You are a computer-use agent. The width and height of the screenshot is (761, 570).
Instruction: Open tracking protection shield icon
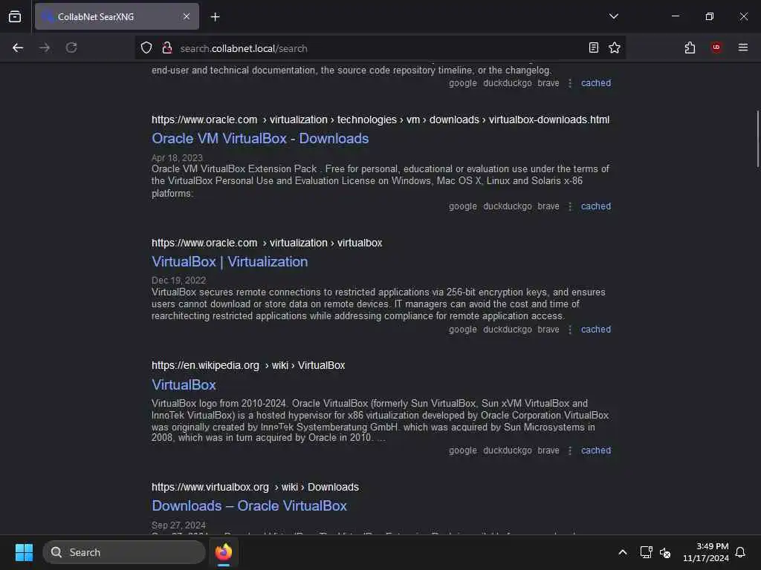point(146,47)
